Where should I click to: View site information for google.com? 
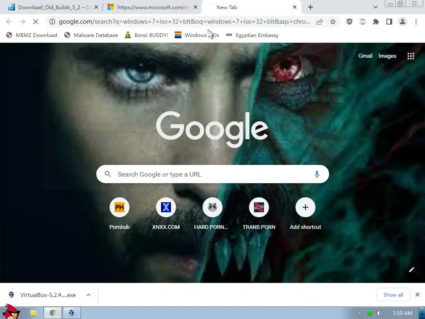[x=52, y=22]
